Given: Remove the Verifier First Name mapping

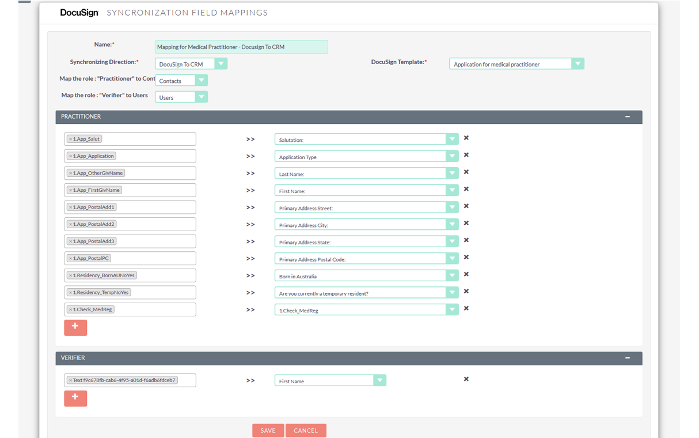Looking at the screenshot, I should point(466,379).
